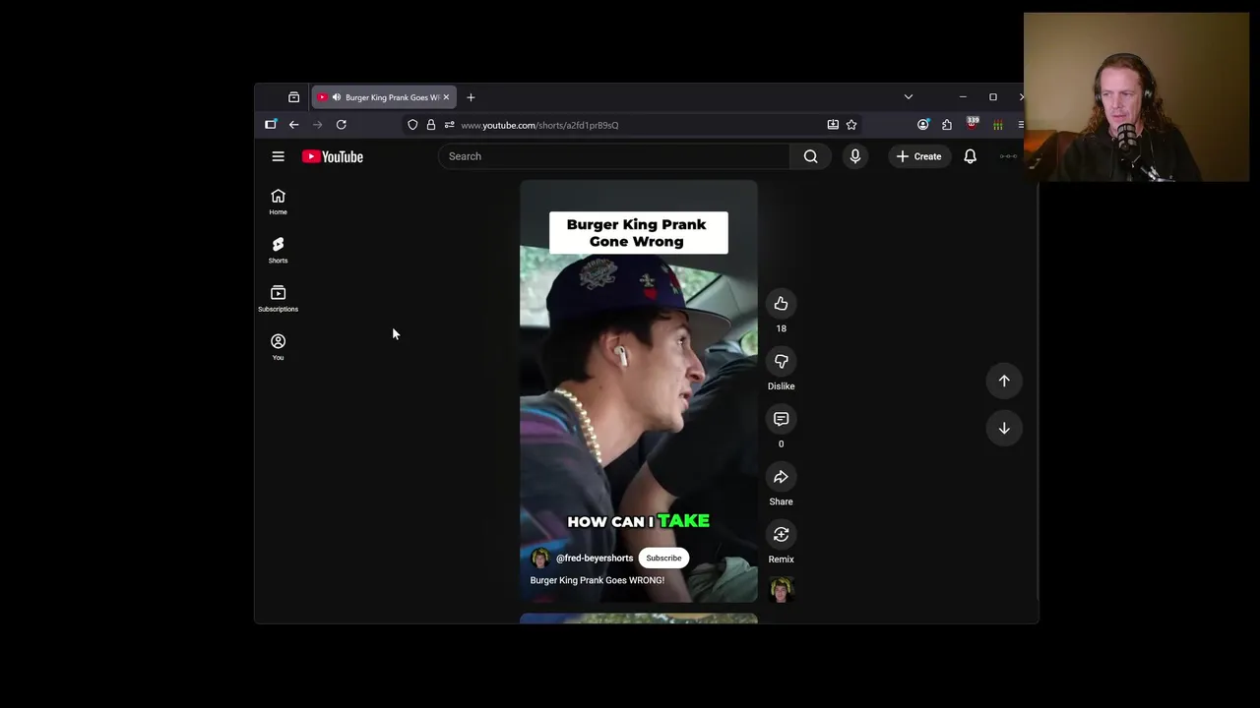Open the tab overview button left of the tab
This screenshot has width=1260, height=708.
click(293, 97)
